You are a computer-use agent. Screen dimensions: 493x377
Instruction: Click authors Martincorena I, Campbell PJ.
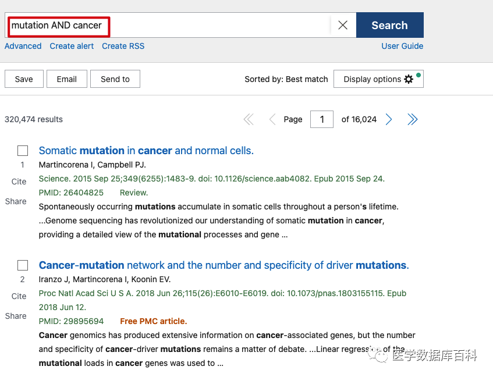(93, 165)
